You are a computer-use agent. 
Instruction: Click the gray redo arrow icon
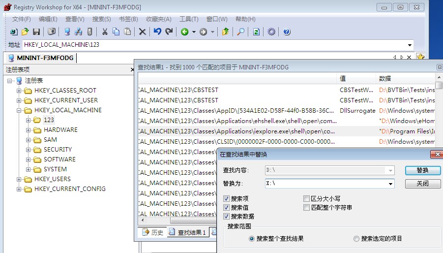pyautogui.click(x=169, y=32)
